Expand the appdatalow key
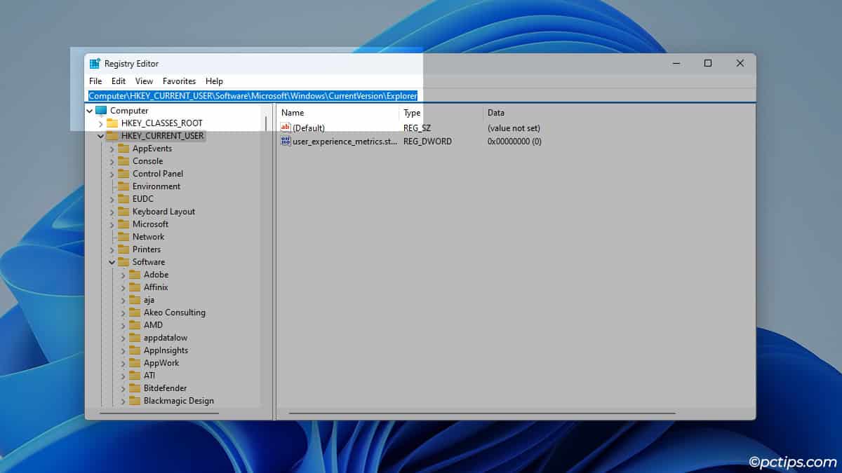Image resolution: width=842 pixels, height=473 pixels. 123,338
